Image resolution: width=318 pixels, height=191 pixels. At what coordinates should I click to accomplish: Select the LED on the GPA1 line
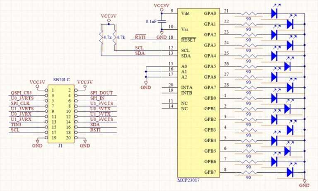pos(290,24)
